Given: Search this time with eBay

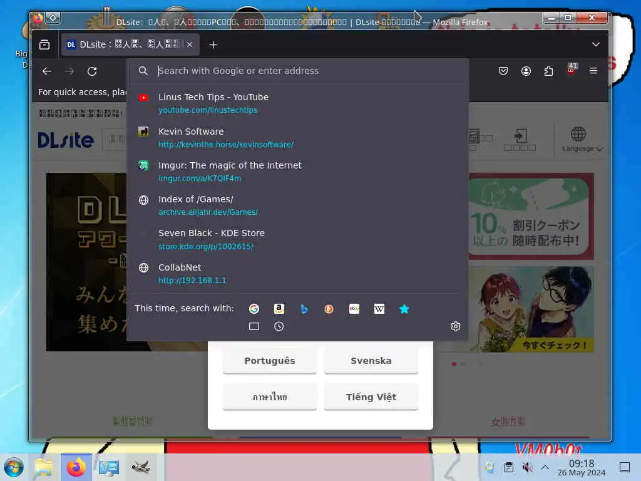Looking at the screenshot, I should [354, 309].
